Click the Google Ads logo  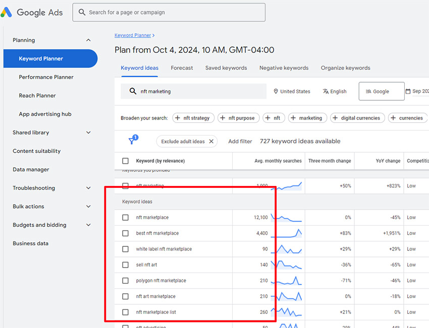[x=6, y=12]
